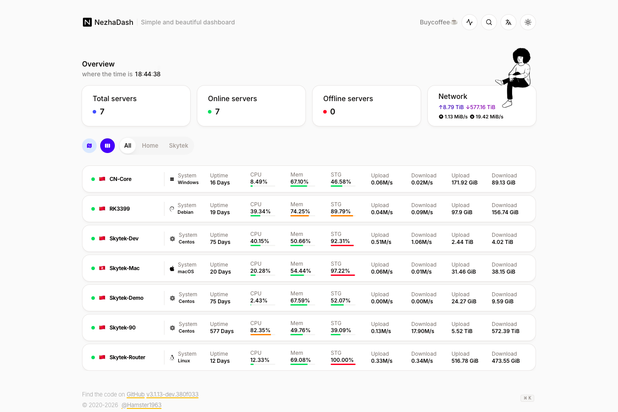This screenshot has height=412, width=618.
Task: Switch to the Home group tab
Action: coord(150,145)
